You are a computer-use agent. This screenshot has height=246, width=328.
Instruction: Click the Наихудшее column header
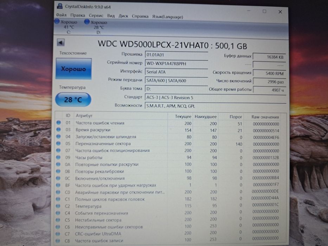[x=205, y=117]
